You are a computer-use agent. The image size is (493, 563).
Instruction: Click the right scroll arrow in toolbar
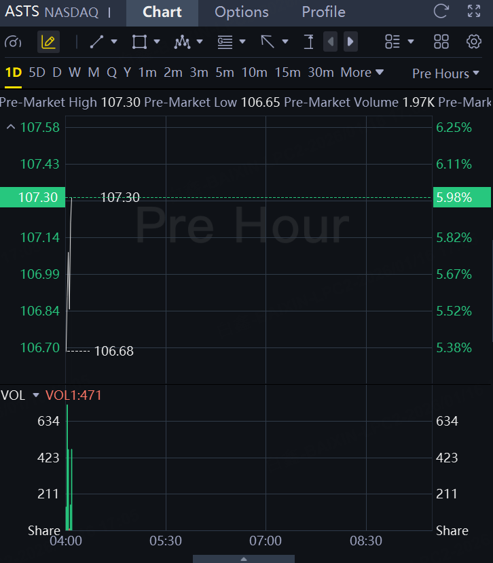click(350, 42)
